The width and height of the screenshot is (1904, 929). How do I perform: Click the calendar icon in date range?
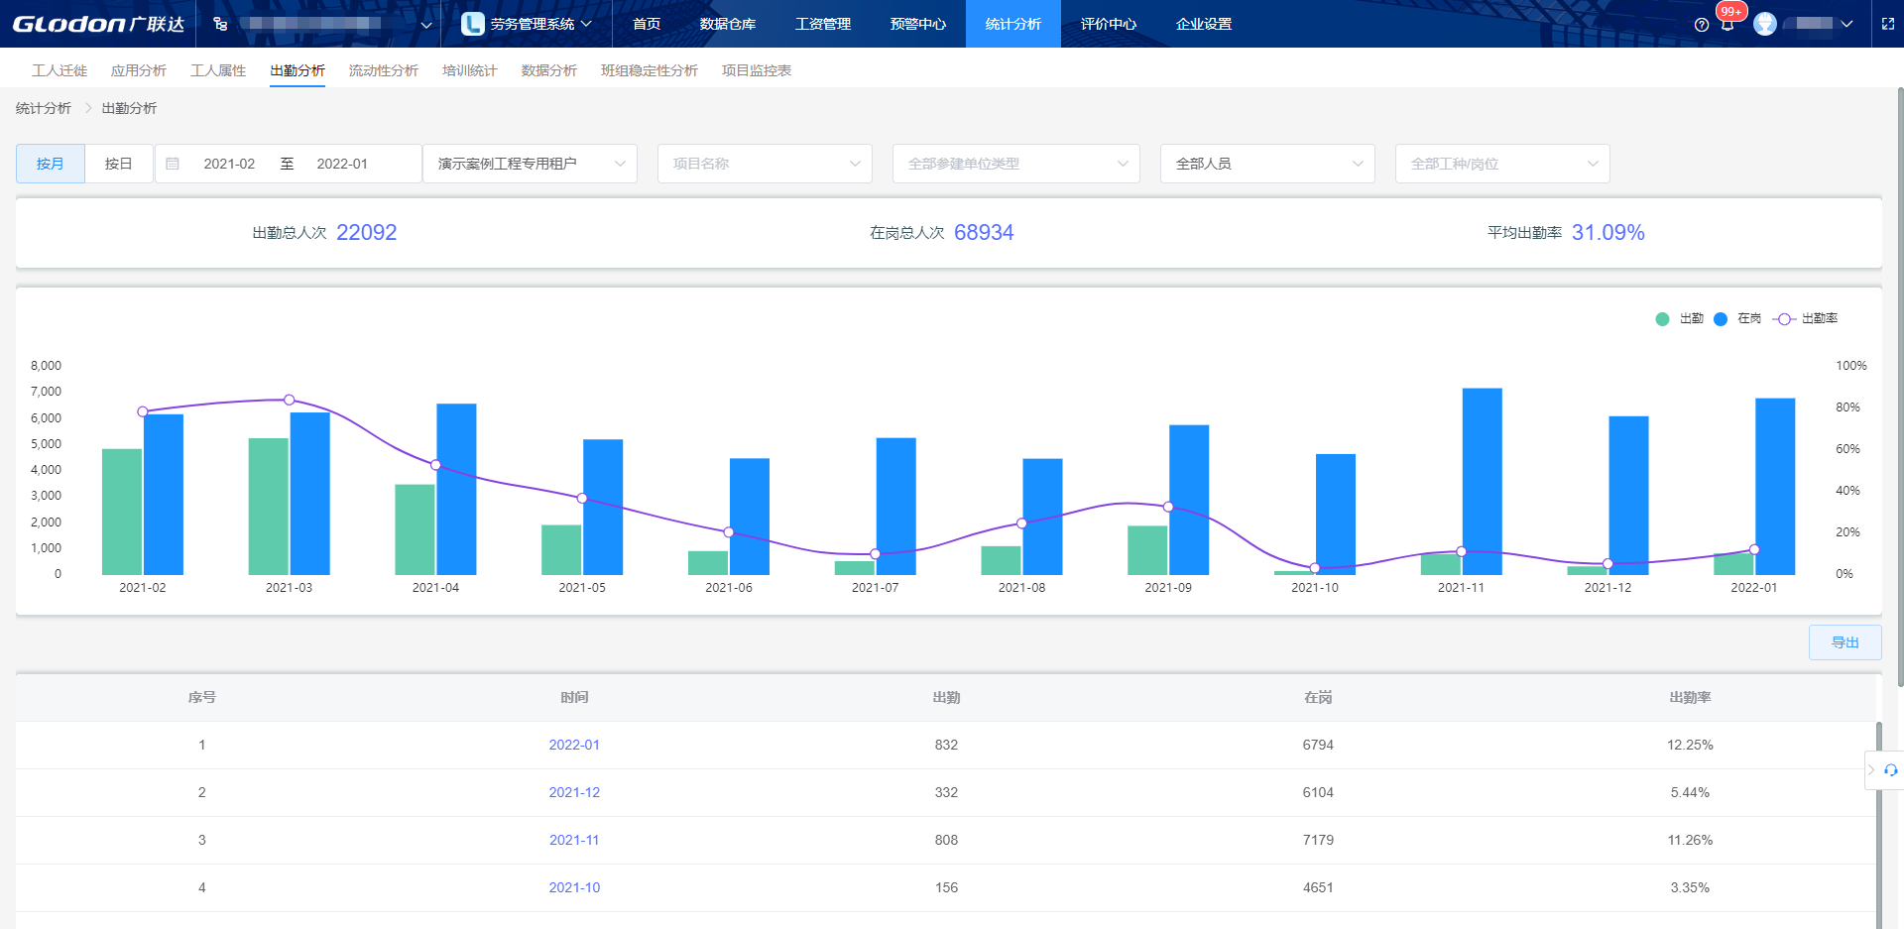point(173,164)
